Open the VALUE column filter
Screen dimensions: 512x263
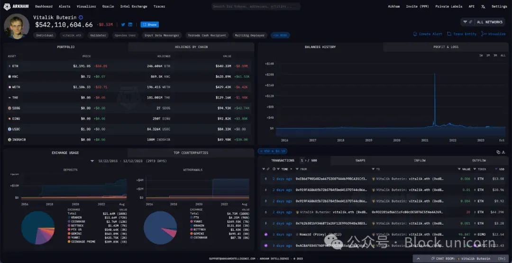coord(459,169)
